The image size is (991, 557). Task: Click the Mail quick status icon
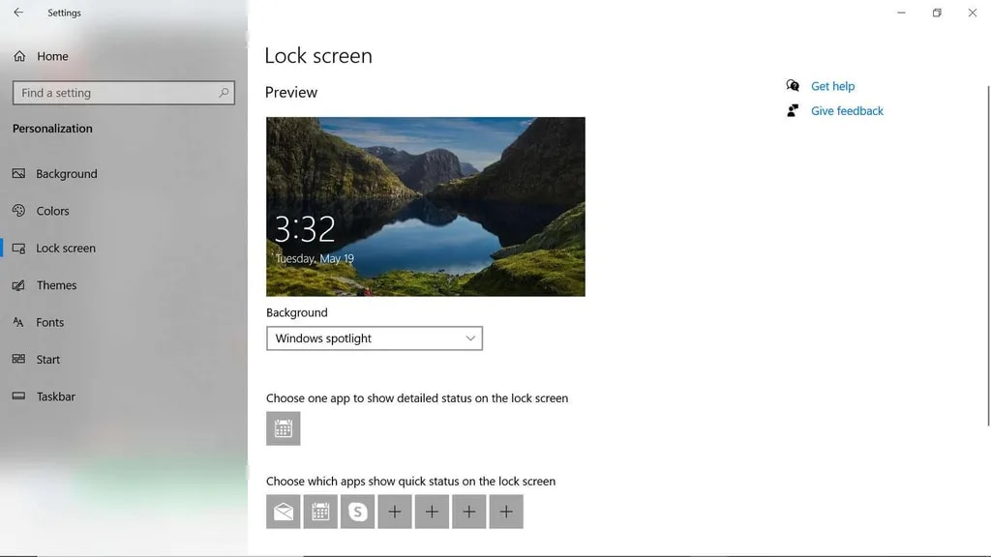(x=284, y=512)
